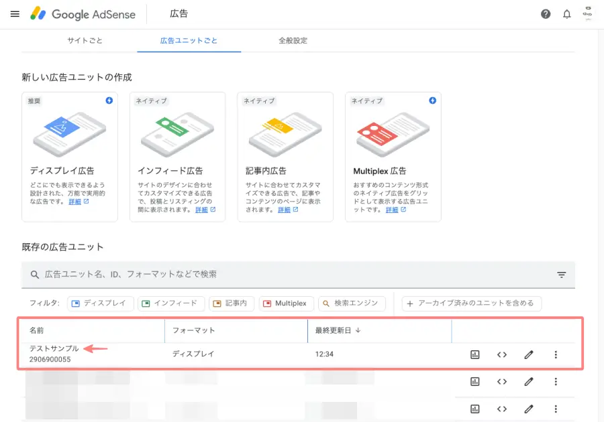Enable the Multiplex filter
Screen dimensions: 604x422
pos(287,303)
